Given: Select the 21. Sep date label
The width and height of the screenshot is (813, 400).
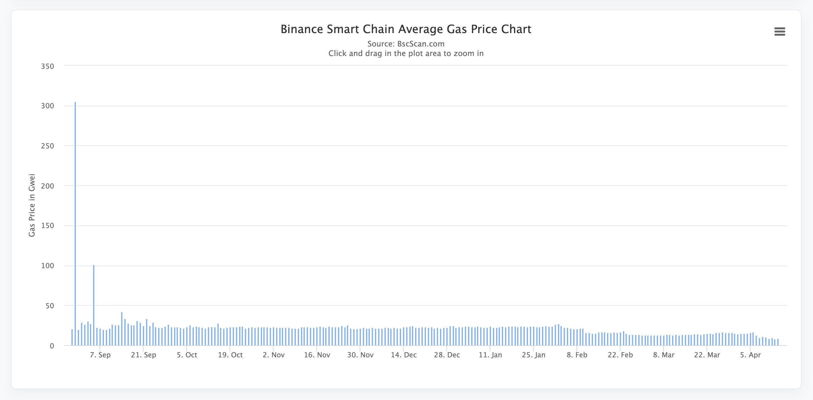Looking at the screenshot, I should pos(143,355).
